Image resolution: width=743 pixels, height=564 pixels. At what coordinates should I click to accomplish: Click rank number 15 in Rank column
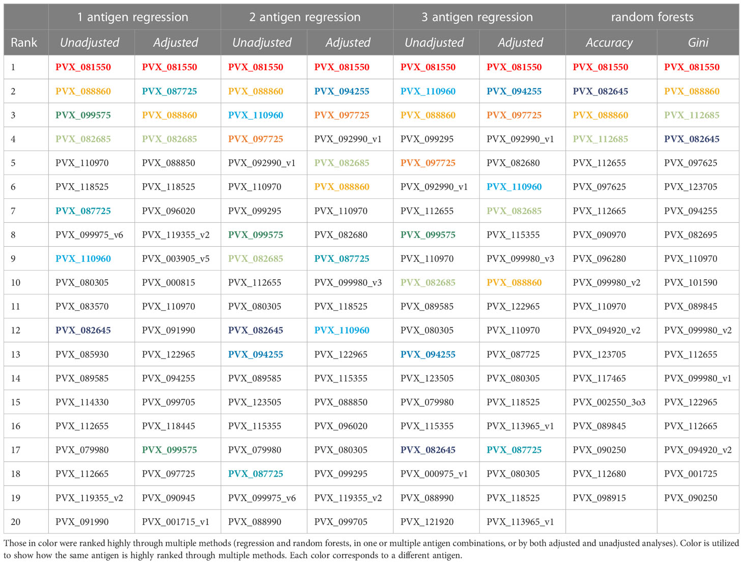[16, 402]
